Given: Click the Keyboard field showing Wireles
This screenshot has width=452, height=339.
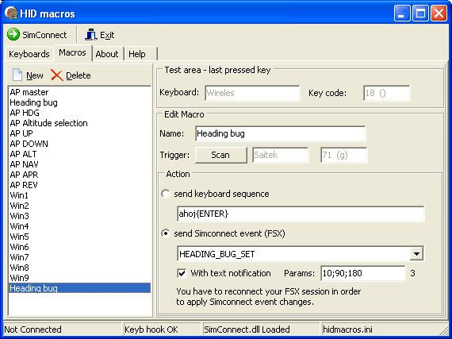Looking at the screenshot, I should click(x=252, y=93).
